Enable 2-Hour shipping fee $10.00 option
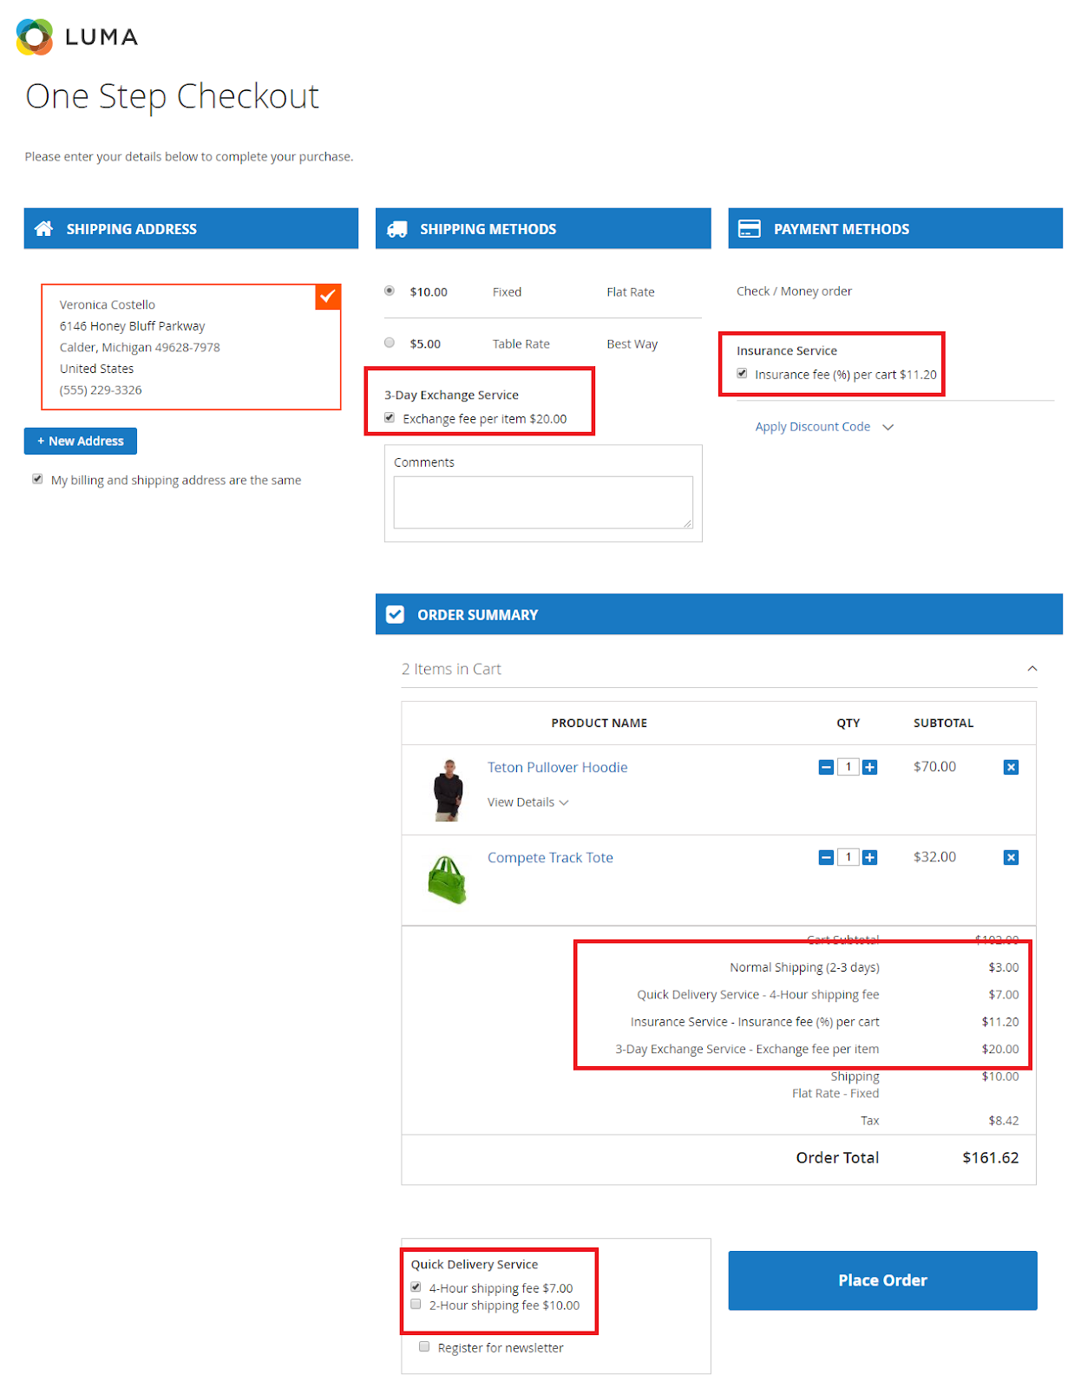The height and width of the screenshot is (1388, 1081). [416, 1304]
